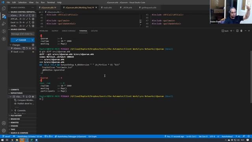Click the blue Commit button
252x142 pixels.
(x=20, y=40)
